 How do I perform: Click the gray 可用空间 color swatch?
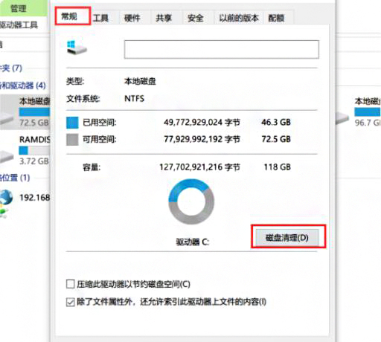(x=72, y=140)
